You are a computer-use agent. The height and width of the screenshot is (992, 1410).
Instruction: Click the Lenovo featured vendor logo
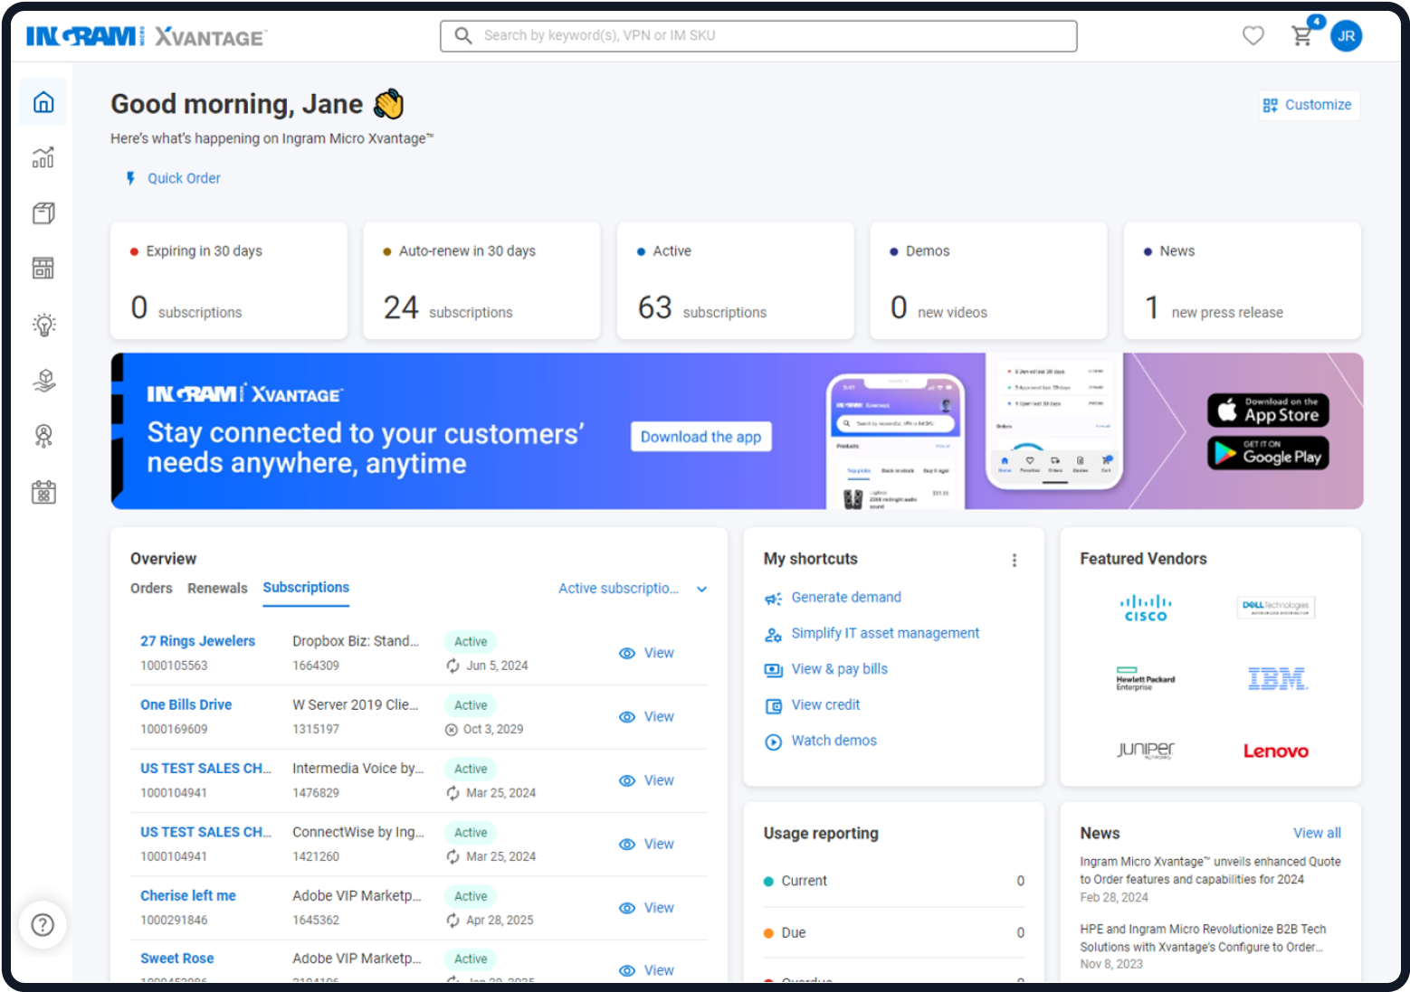point(1275,751)
